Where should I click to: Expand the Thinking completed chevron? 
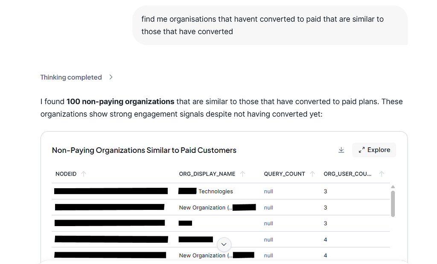coord(111,77)
